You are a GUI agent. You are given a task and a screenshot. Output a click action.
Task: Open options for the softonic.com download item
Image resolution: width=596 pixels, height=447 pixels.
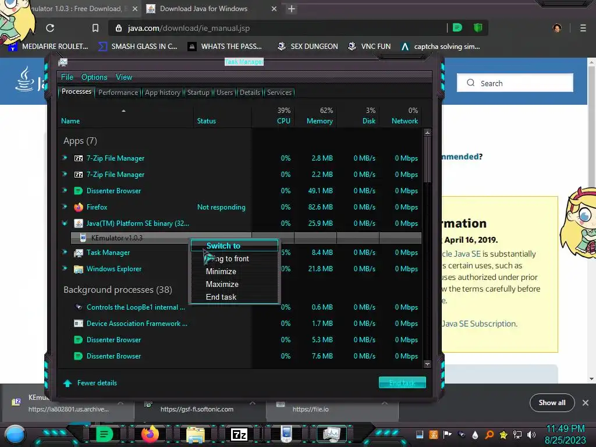[x=253, y=403]
